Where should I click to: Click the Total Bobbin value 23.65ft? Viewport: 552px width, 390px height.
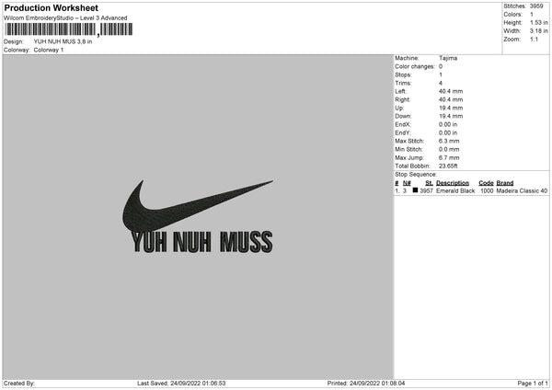[x=448, y=166]
